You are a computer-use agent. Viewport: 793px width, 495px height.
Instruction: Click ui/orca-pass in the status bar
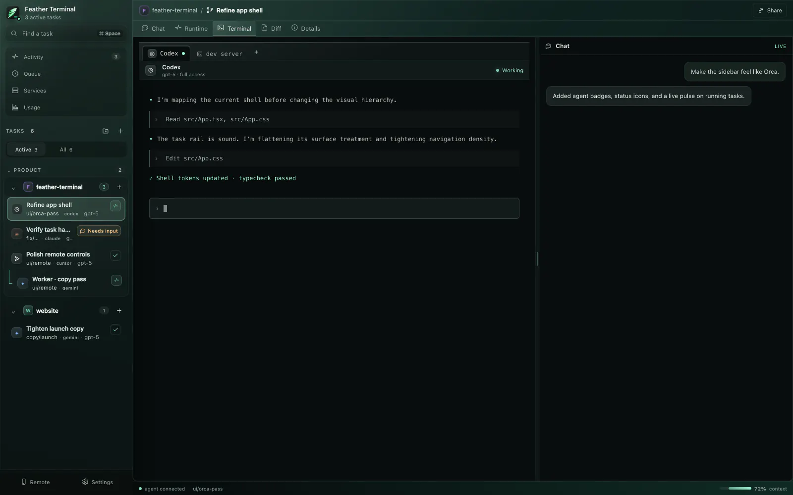point(208,489)
